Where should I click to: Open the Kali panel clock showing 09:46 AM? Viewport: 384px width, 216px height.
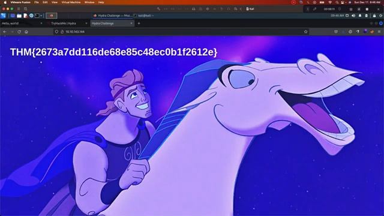click(x=337, y=16)
